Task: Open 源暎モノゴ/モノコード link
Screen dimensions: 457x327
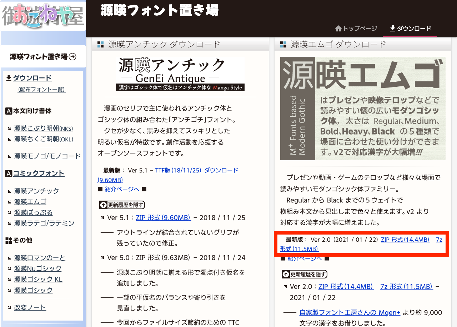Action: (x=47, y=156)
